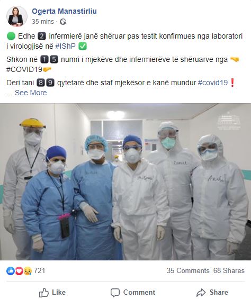Expand post text with See More
This screenshot has height=299, width=251.
point(31,93)
